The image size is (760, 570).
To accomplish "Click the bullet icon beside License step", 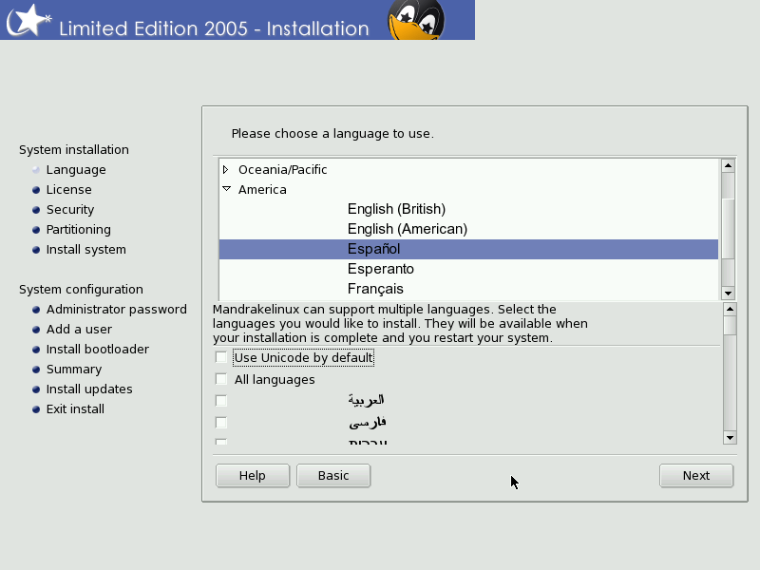I will [36, 190].
